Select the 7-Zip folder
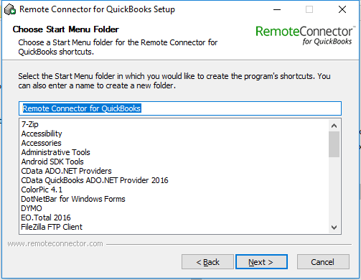Screen dimensions: 361x280 click(x=30, y=124)
